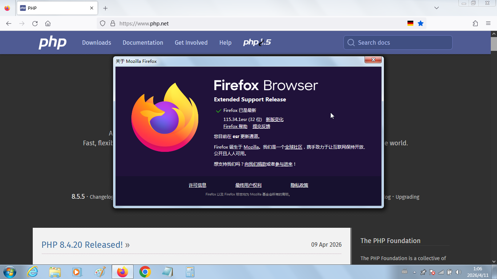Screen dimensions: 497x279
Task: Click the PHP logo in site header
Action: pos(53,43)
